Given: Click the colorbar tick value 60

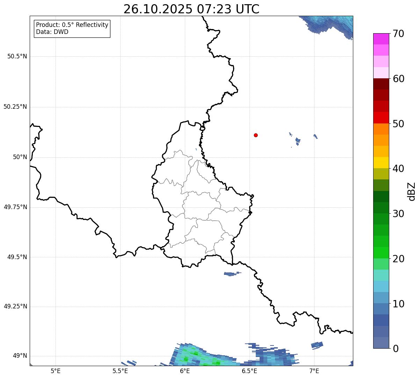Looking at the screenshot, I should coord(398,79).
